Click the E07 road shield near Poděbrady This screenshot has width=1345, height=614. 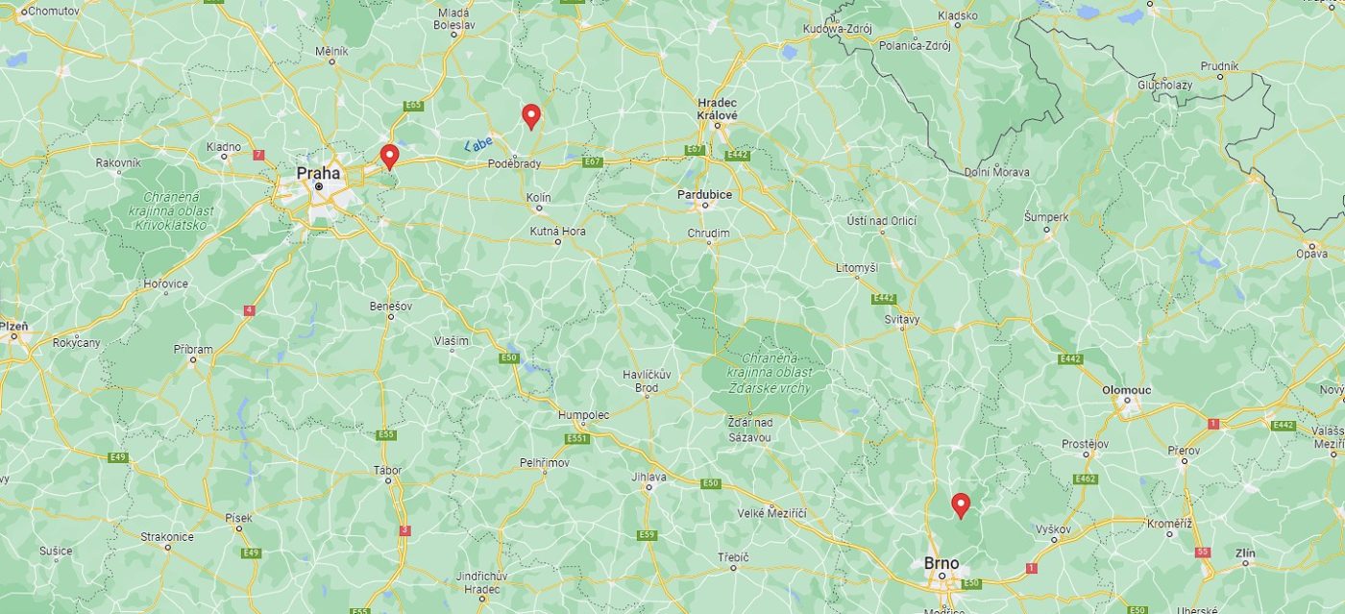click(593, 161)
